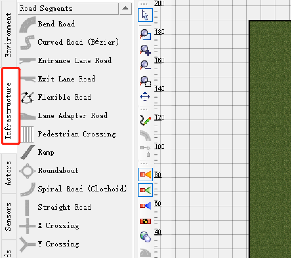Select the X Crossing icon
The image size is (291, 258).
(x=27, y=226)
